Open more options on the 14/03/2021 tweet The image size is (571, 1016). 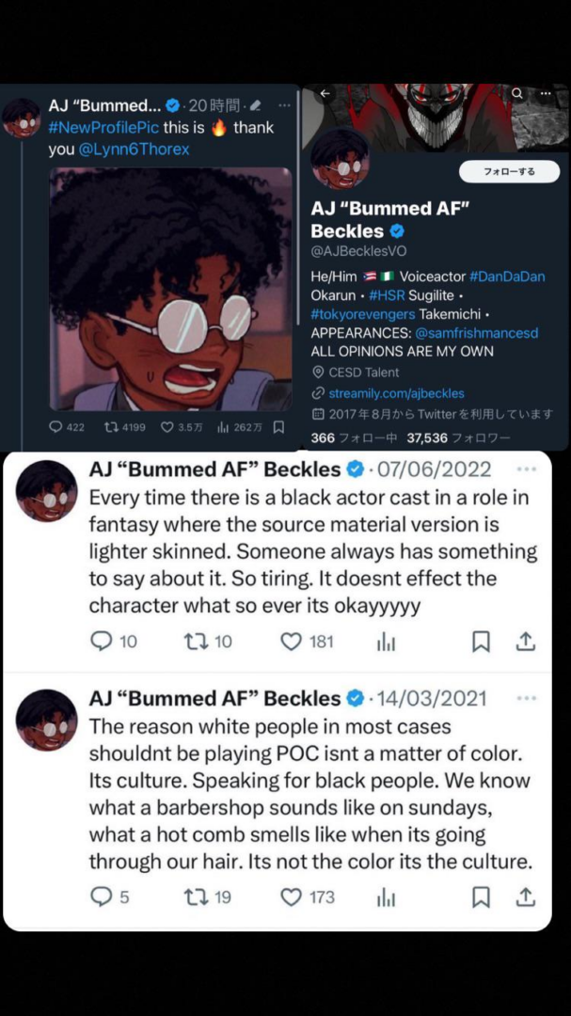(x=526, y=698)
